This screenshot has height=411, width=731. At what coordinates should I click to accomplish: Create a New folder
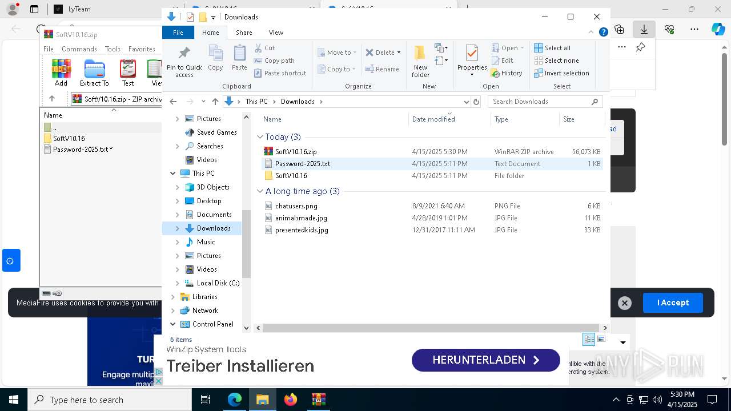click(x=420, y=62)
